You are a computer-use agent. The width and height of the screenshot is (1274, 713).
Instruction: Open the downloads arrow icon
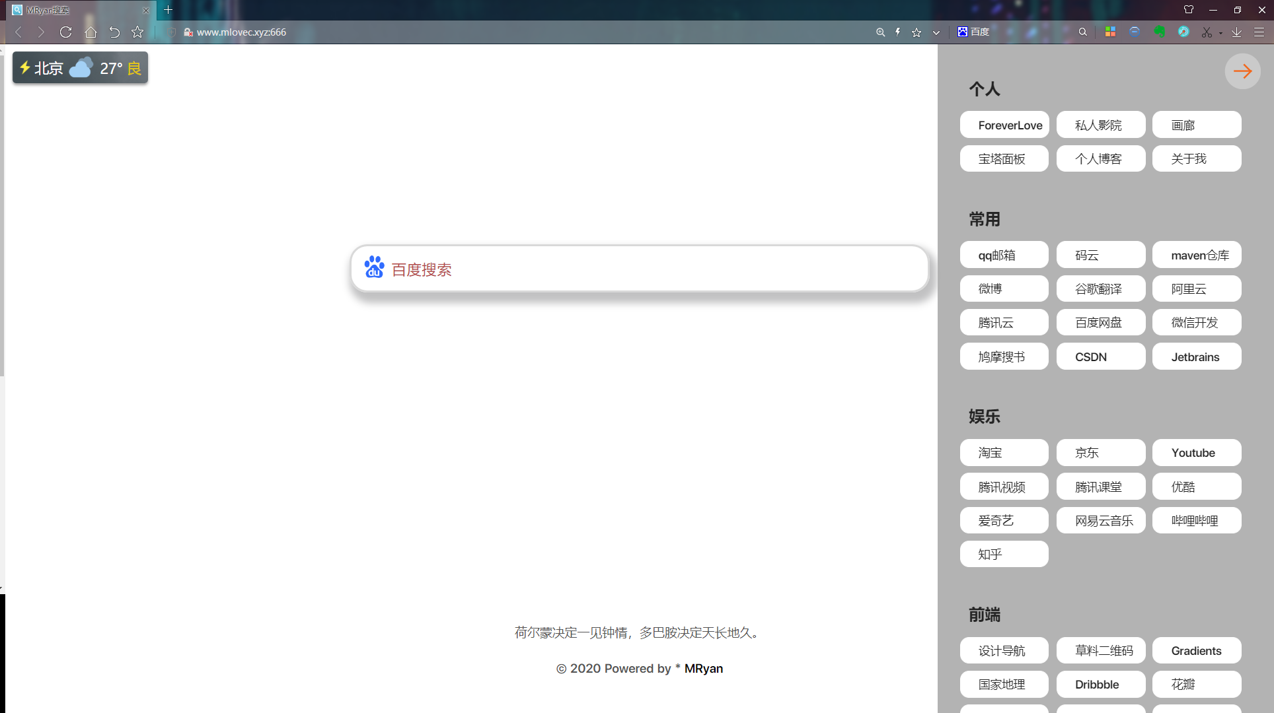click(x=1236, y=32)
